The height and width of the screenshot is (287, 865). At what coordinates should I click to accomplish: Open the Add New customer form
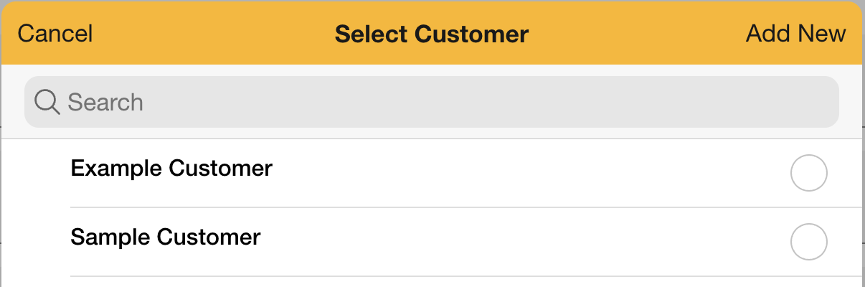tap(795, 34)
